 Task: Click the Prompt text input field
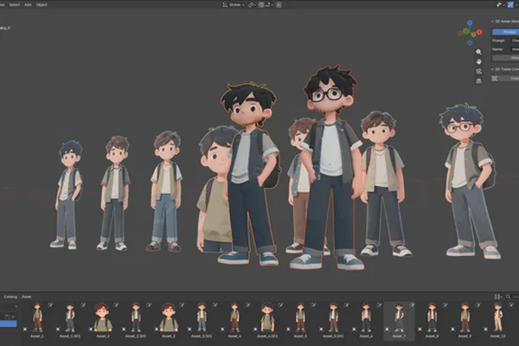click(515, 41)
